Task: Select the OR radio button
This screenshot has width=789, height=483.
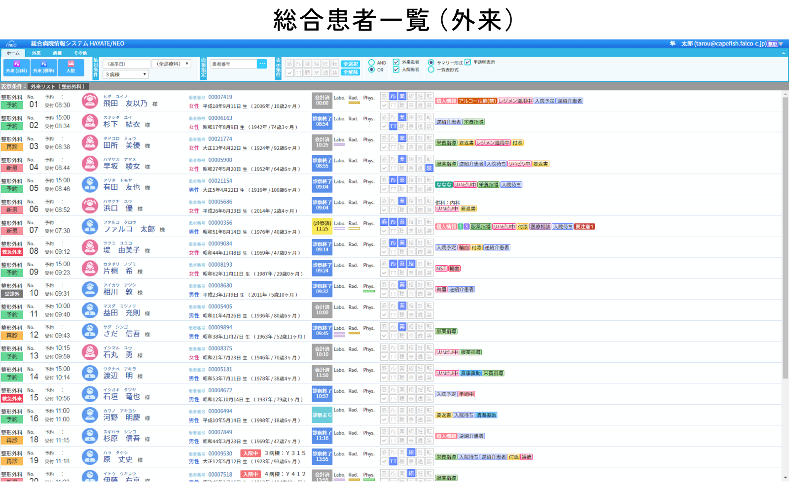Action: coord(371,69)
